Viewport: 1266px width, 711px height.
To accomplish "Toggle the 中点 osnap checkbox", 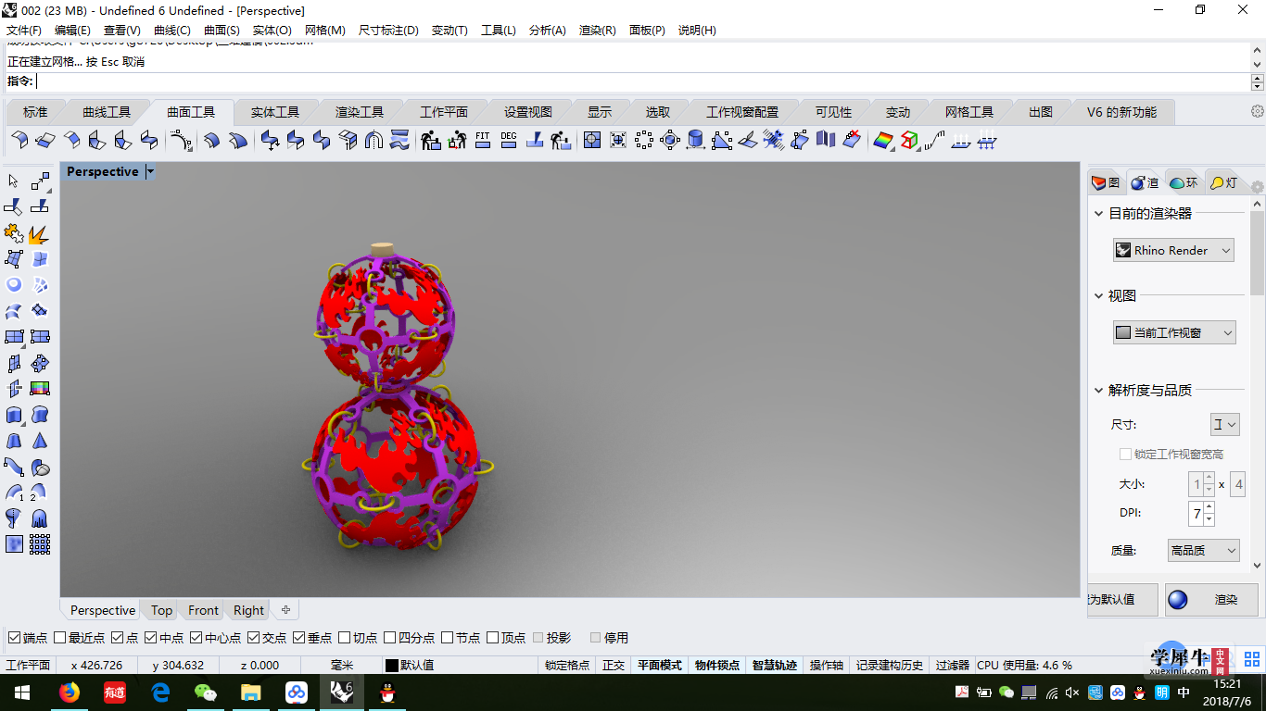I will tap(150, 638).
